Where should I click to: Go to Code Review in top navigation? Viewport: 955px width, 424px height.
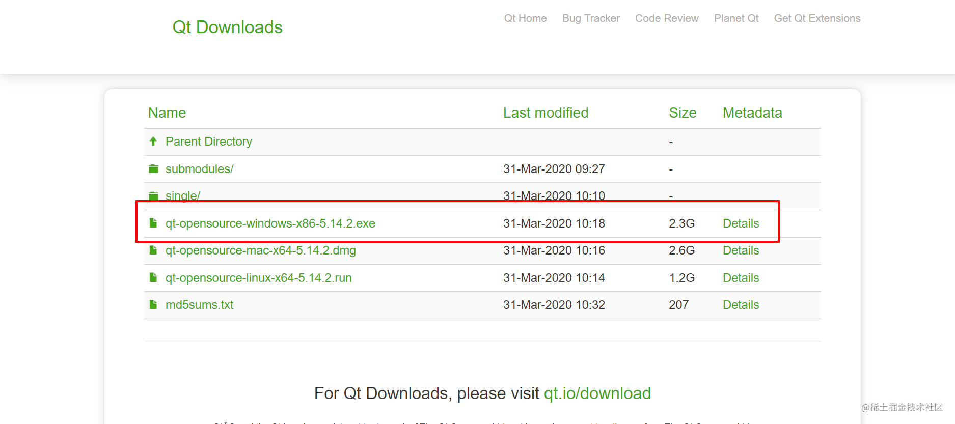click(x=667, y=18)
